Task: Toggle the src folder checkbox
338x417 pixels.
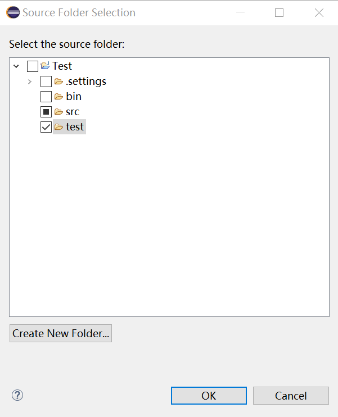Action: pos(46,112)
